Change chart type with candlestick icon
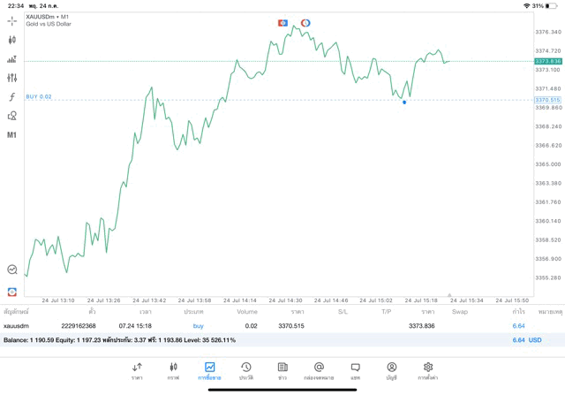Image resolution: width=565 pixels, height=395 pixels. point(11,40)
